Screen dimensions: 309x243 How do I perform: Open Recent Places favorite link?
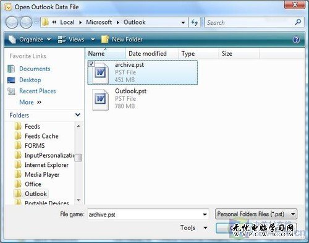(38, 91)
